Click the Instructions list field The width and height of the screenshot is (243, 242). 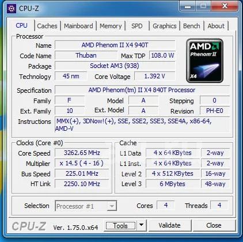click(142, 124)
